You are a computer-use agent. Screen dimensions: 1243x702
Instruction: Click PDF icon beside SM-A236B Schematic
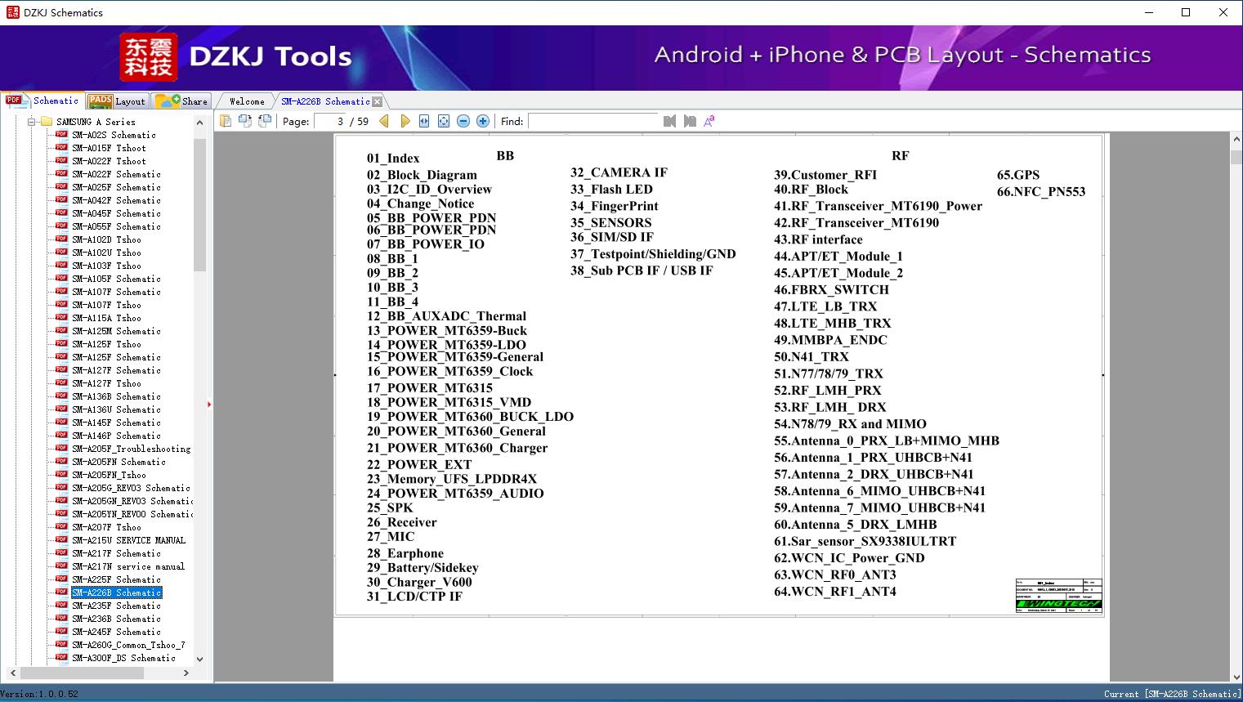click(x=61, y=618)
